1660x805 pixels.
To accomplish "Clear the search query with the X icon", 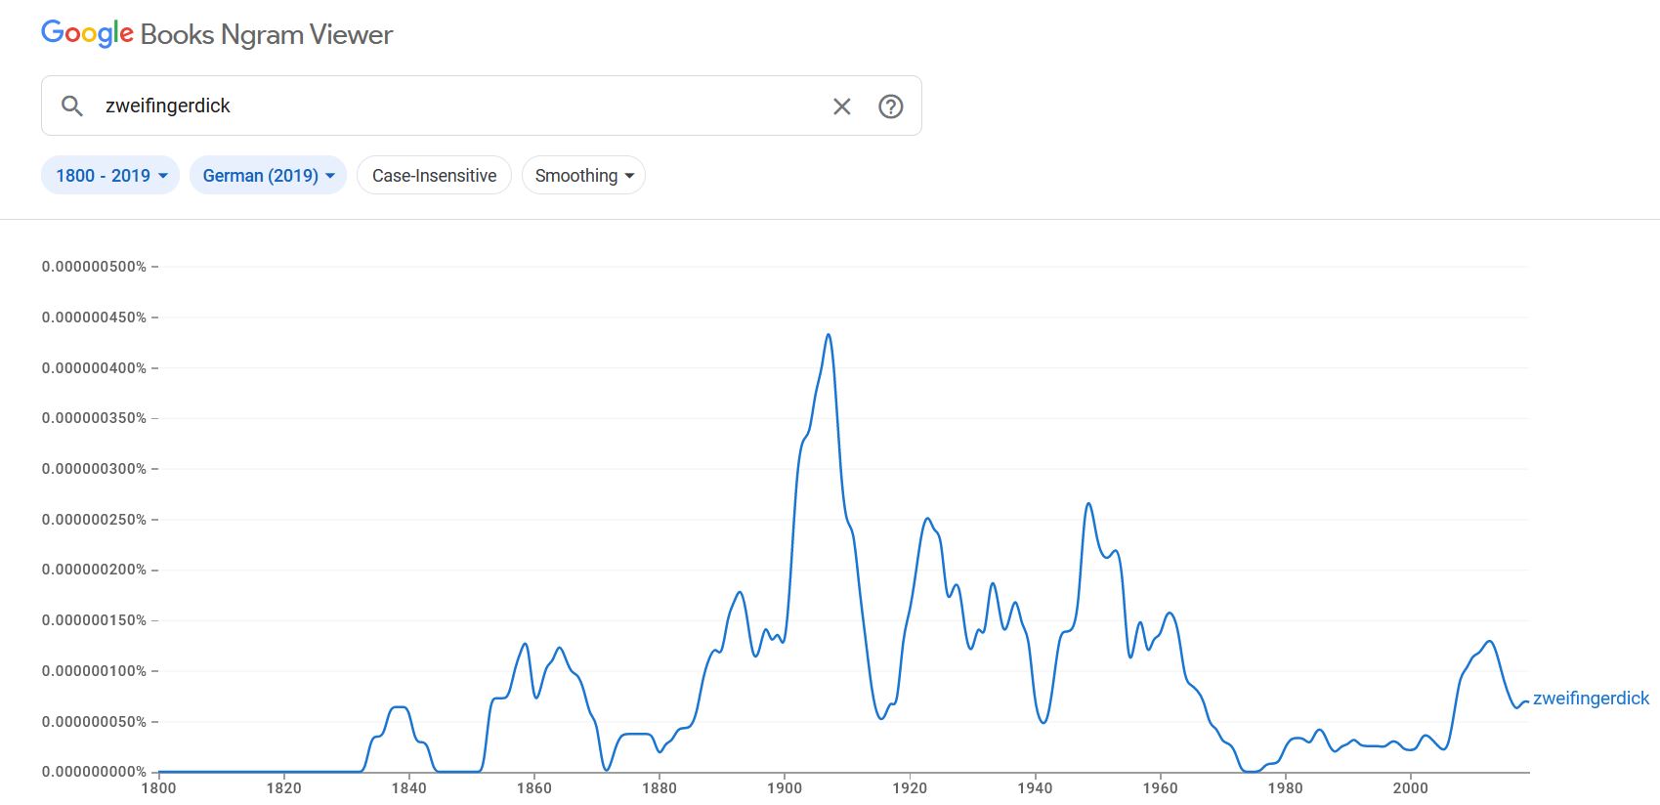I will 841,106.
